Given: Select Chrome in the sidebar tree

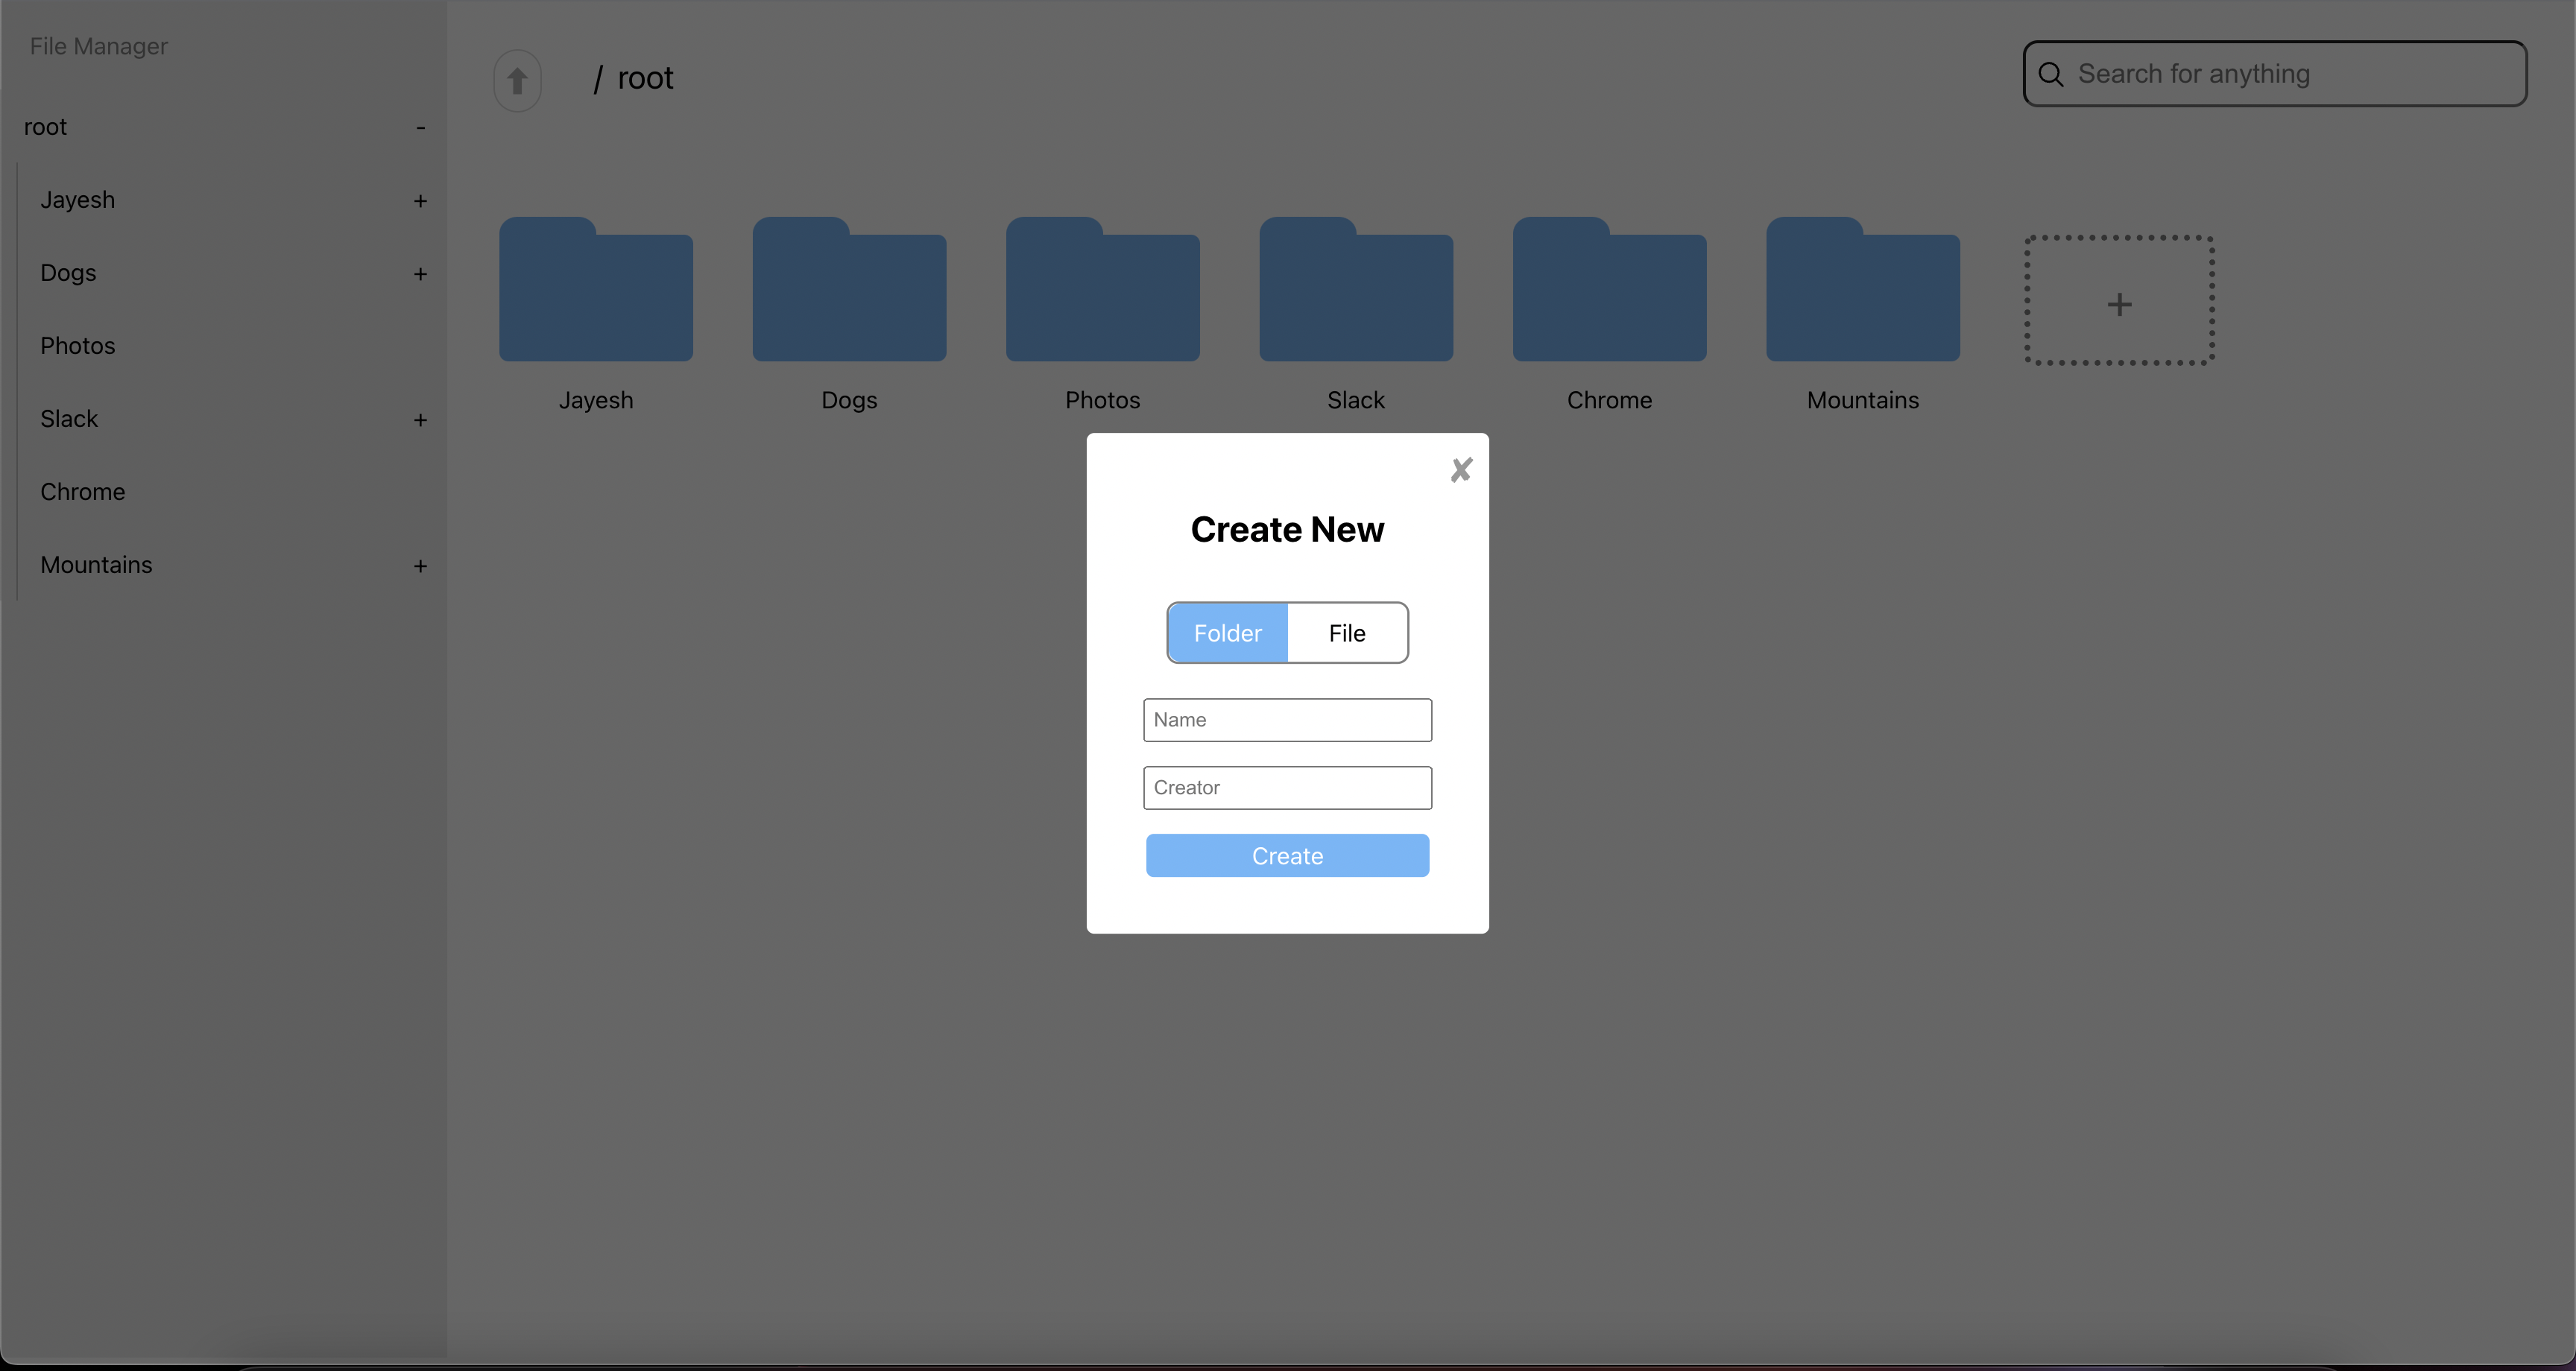Looking at the screenshot, I should 83,492.
